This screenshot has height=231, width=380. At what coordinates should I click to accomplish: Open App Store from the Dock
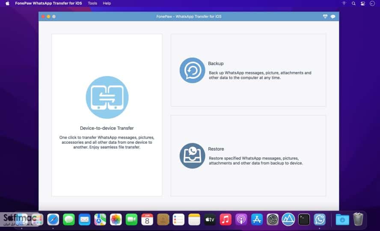coord(257,219)
